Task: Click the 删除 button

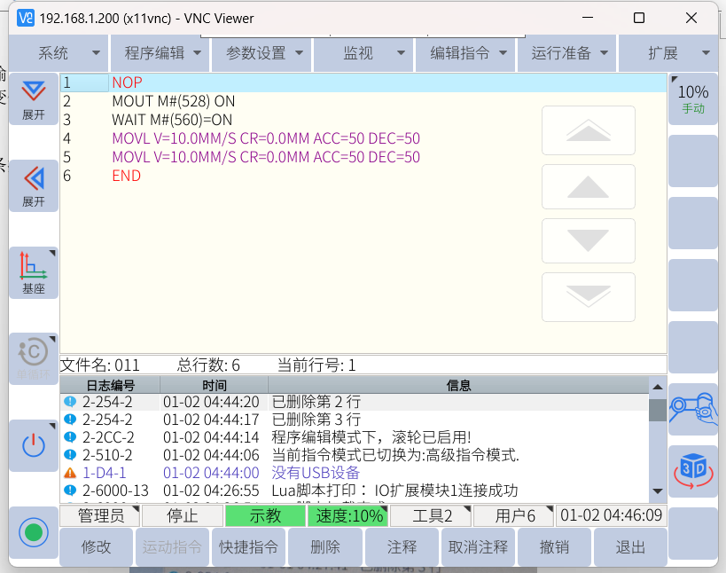Action: 325,547
